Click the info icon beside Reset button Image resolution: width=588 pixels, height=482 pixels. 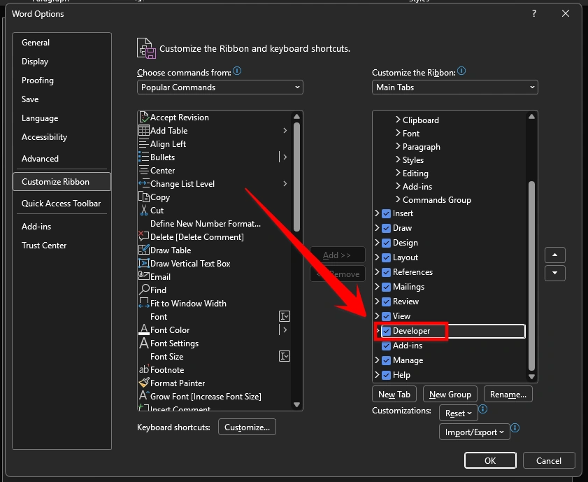pos(483,409)
